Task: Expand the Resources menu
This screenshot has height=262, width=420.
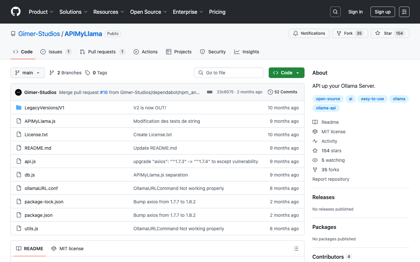Action: (109, 12)
